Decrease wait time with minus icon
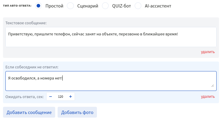 pyautogui.click(x=50, y=97)
